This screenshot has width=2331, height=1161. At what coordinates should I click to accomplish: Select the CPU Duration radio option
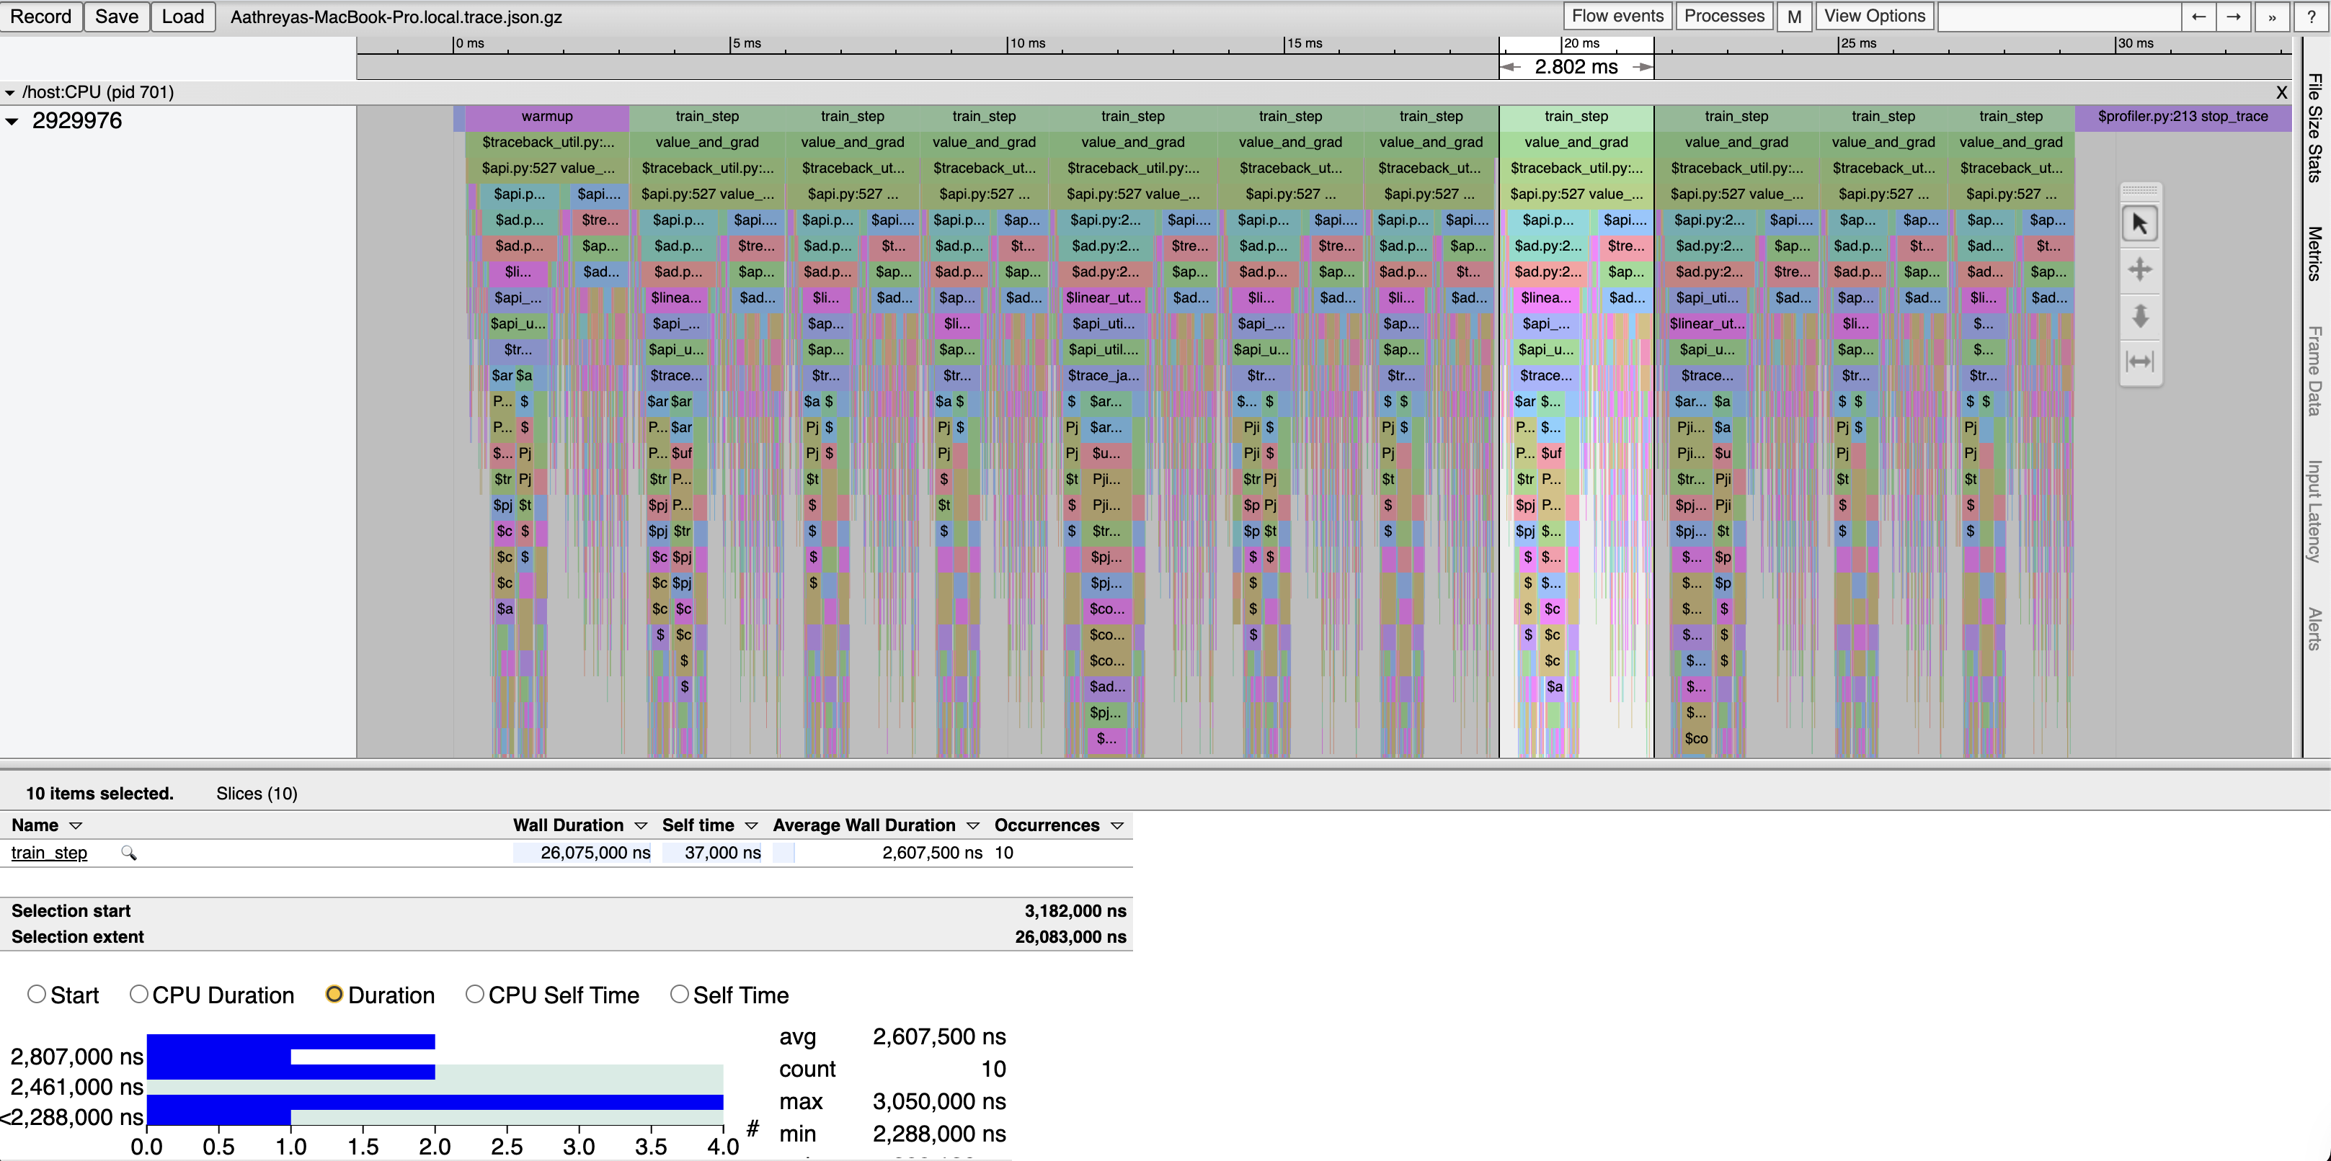click(x=138, y=994)
